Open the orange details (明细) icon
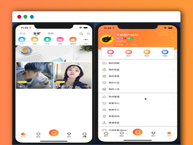The image size is (193, 145). [x=147, y=52]
